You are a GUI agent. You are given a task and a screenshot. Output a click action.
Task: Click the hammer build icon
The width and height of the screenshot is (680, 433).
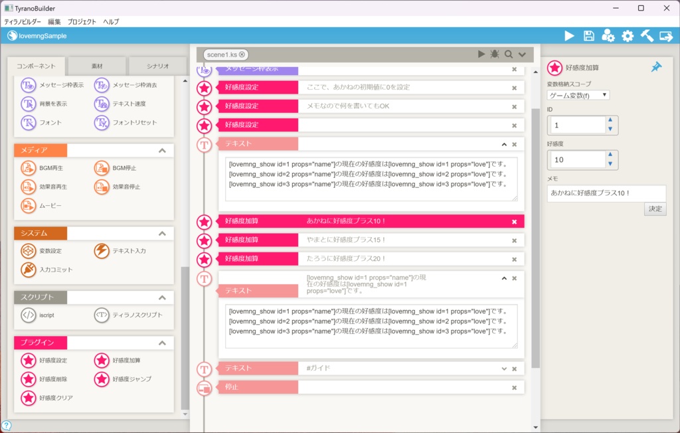pos(647,36)
